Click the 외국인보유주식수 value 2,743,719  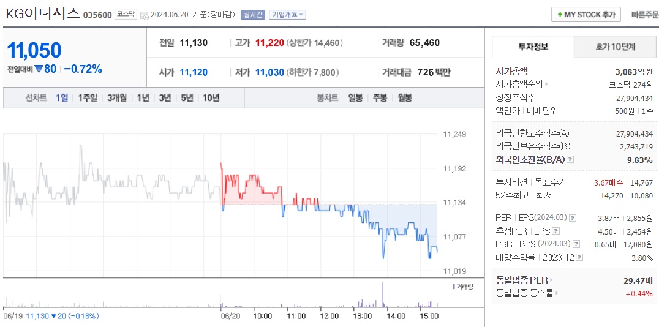coord(636,147)
